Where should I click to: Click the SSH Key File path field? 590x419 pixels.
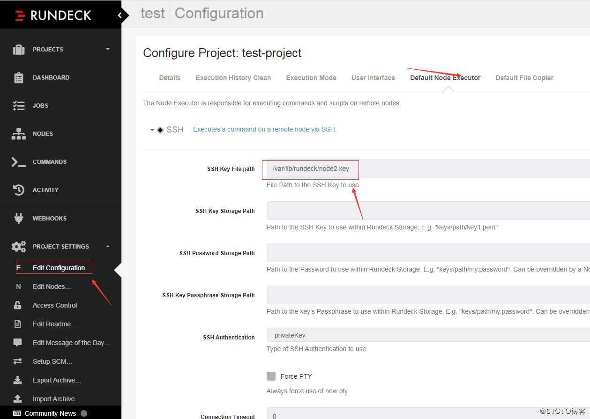428,169
